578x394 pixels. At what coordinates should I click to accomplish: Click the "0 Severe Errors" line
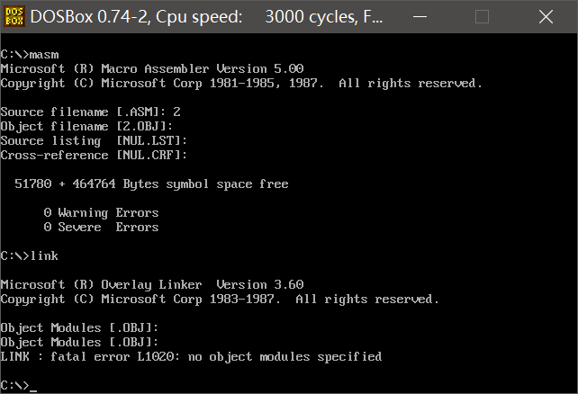point(101,227)
